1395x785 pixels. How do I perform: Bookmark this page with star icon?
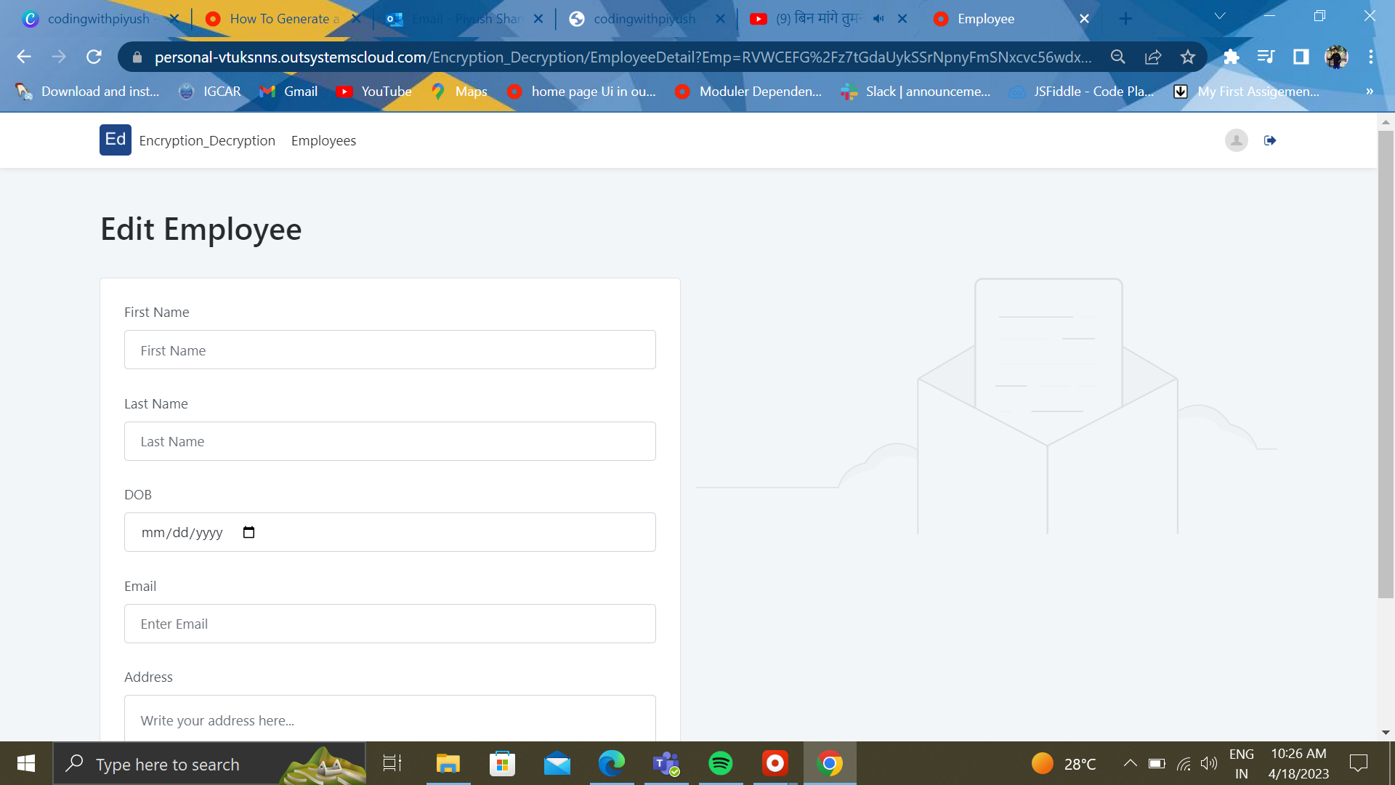pos(1188,57)
